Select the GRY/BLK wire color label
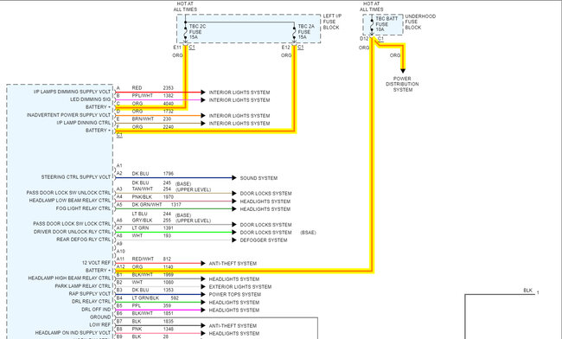 (142, 220)
